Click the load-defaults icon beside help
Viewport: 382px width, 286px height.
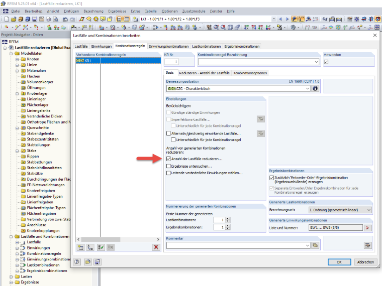click(87, 262)
